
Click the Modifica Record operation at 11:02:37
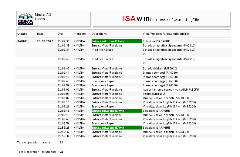[102, 50]
